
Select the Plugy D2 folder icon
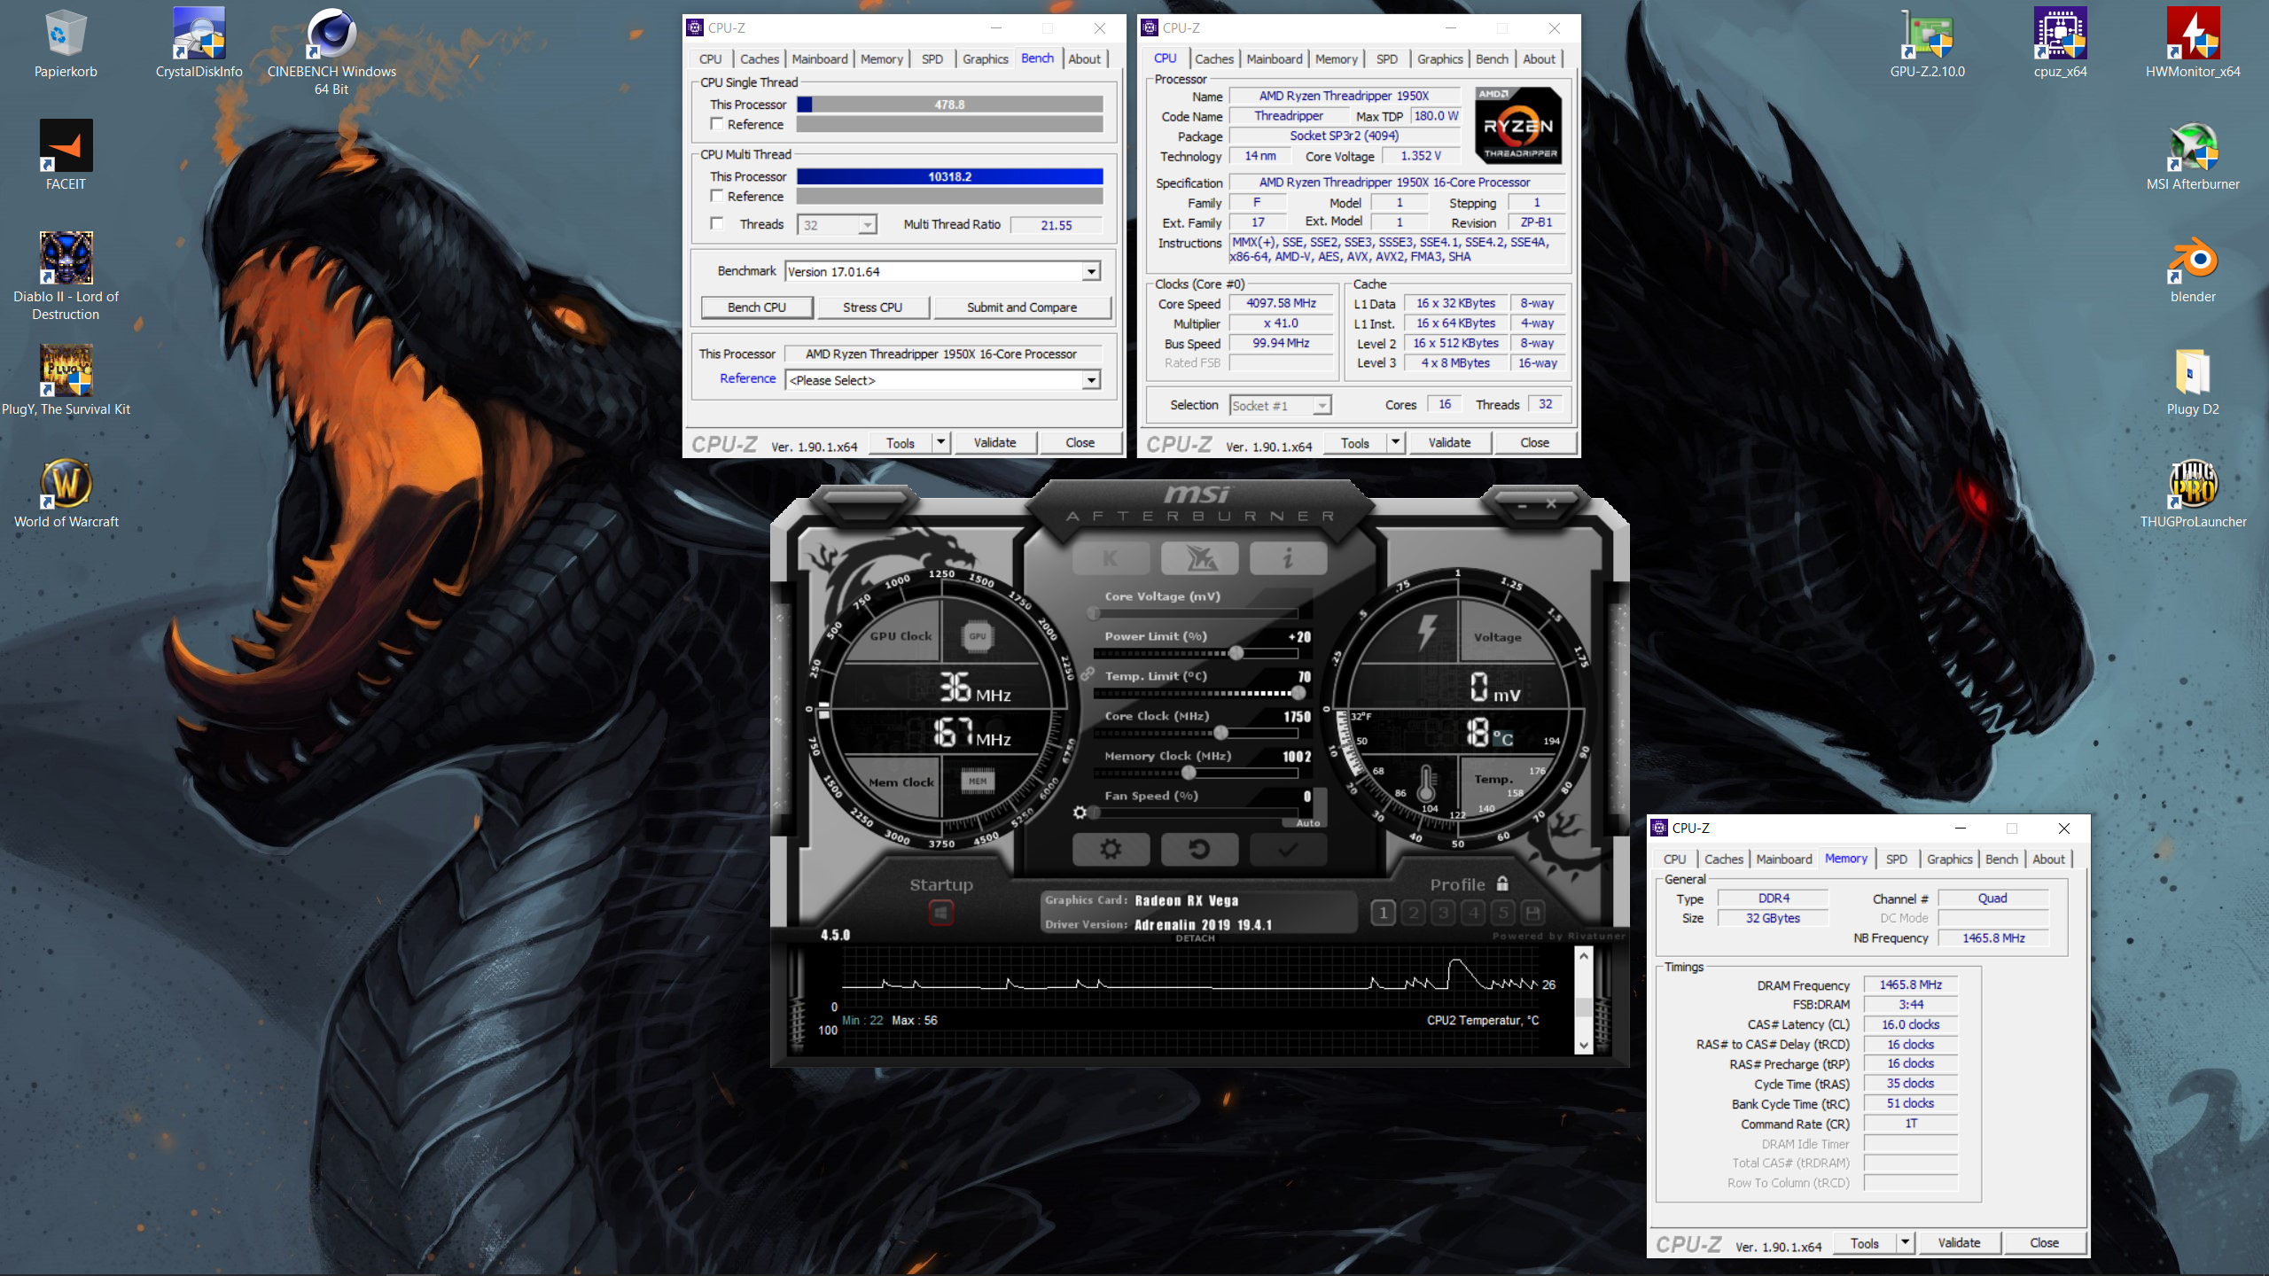click(x=2193, y=381)
